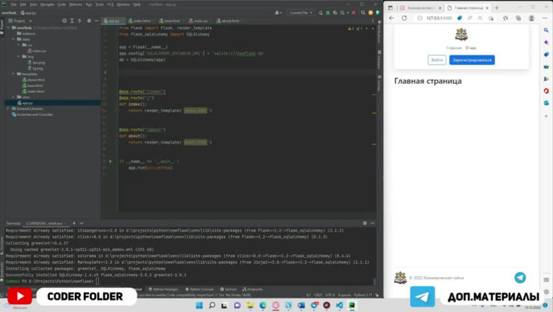Open Project tool window settings gear
Image resolution: width=553 pixels, height=312 pixels.
(x=90, y=21)
